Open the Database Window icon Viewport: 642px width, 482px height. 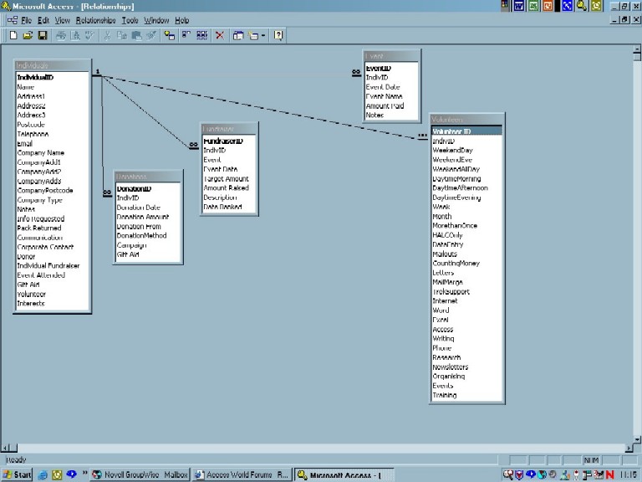tap(239, 35)
